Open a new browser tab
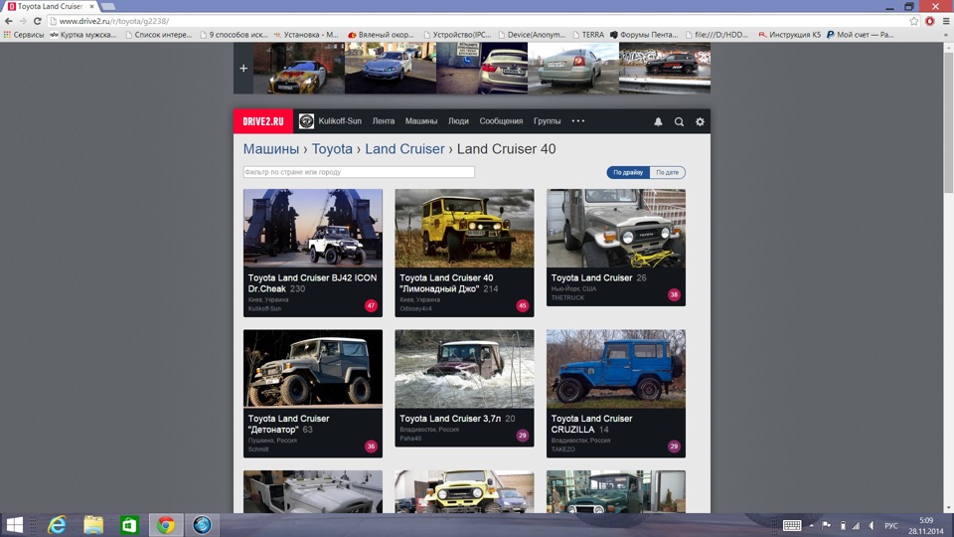Screen dimensions: 954x537 (x=108, y=6)
